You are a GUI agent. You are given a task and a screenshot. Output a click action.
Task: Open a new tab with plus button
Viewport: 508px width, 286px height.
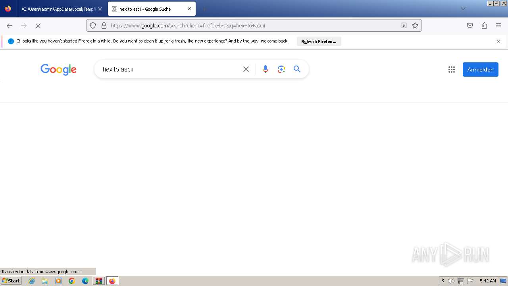[x=204, y=9]
